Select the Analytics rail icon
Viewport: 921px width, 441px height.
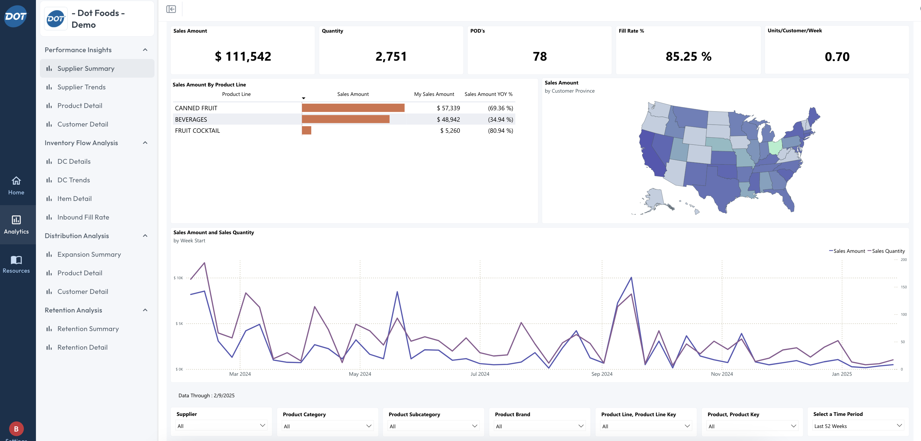pos(16,220)
